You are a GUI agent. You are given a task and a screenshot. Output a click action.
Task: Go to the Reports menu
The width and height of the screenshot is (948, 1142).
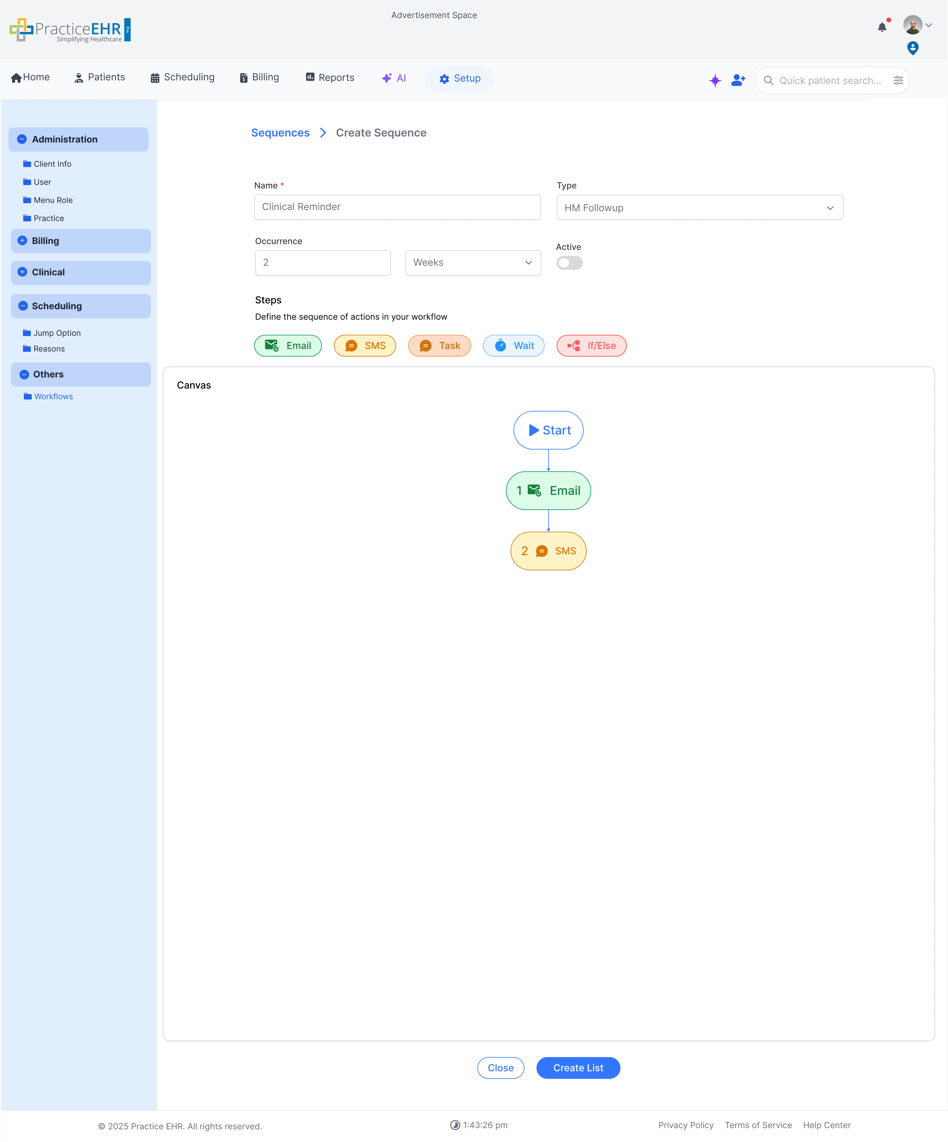(x=329, y=78)
